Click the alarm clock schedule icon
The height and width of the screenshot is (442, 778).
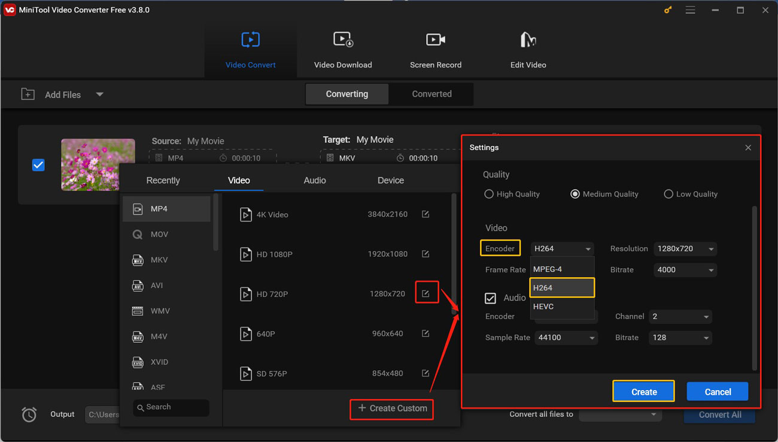point(29,415)
